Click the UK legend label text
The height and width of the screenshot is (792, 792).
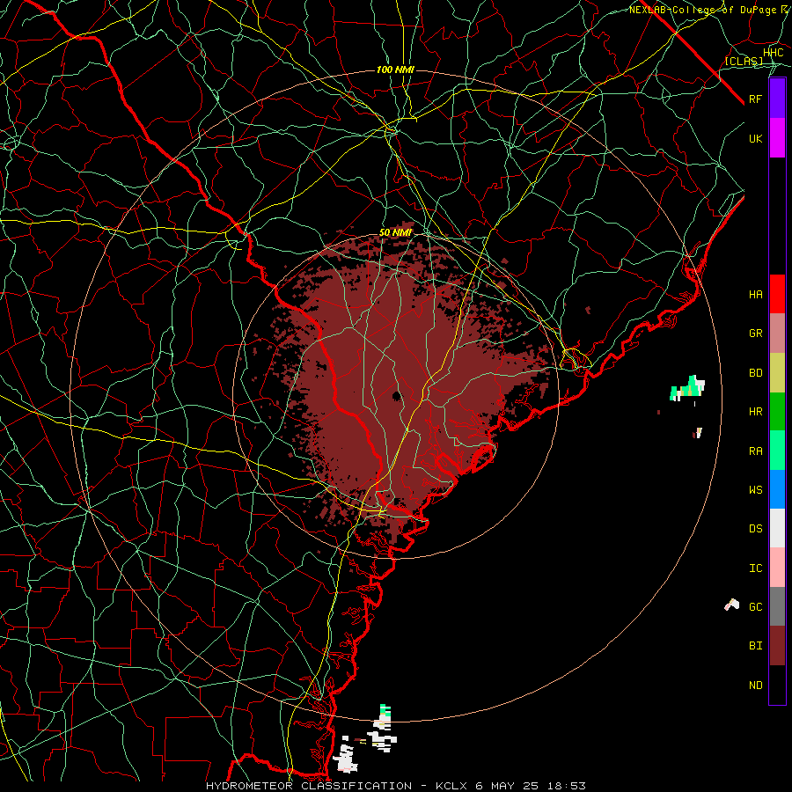click(x=756, y=138)
